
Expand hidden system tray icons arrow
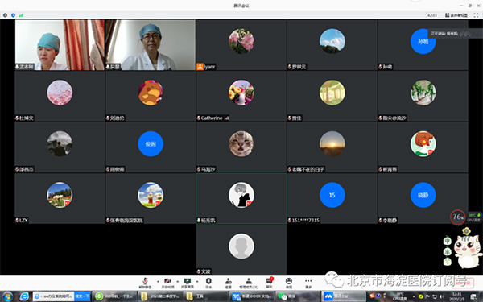(415, 296)
